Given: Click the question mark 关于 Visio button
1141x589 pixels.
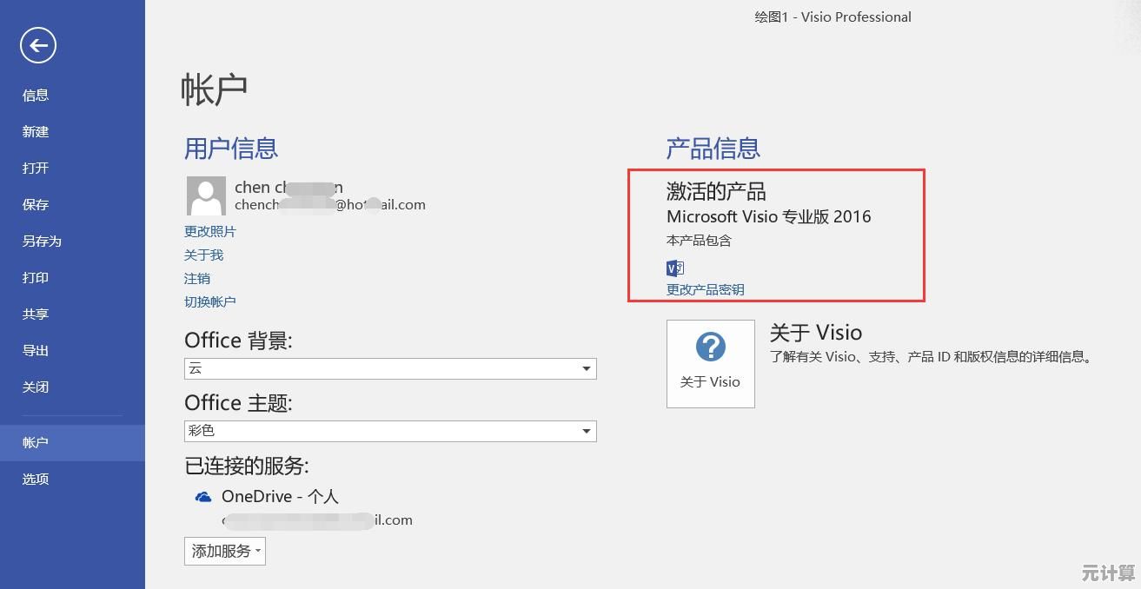Looking at the screenshot, I should 710,363.
